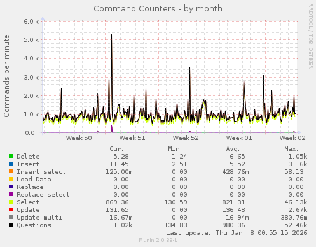Click the '4.0 k' y-axis label

point(31,59)
